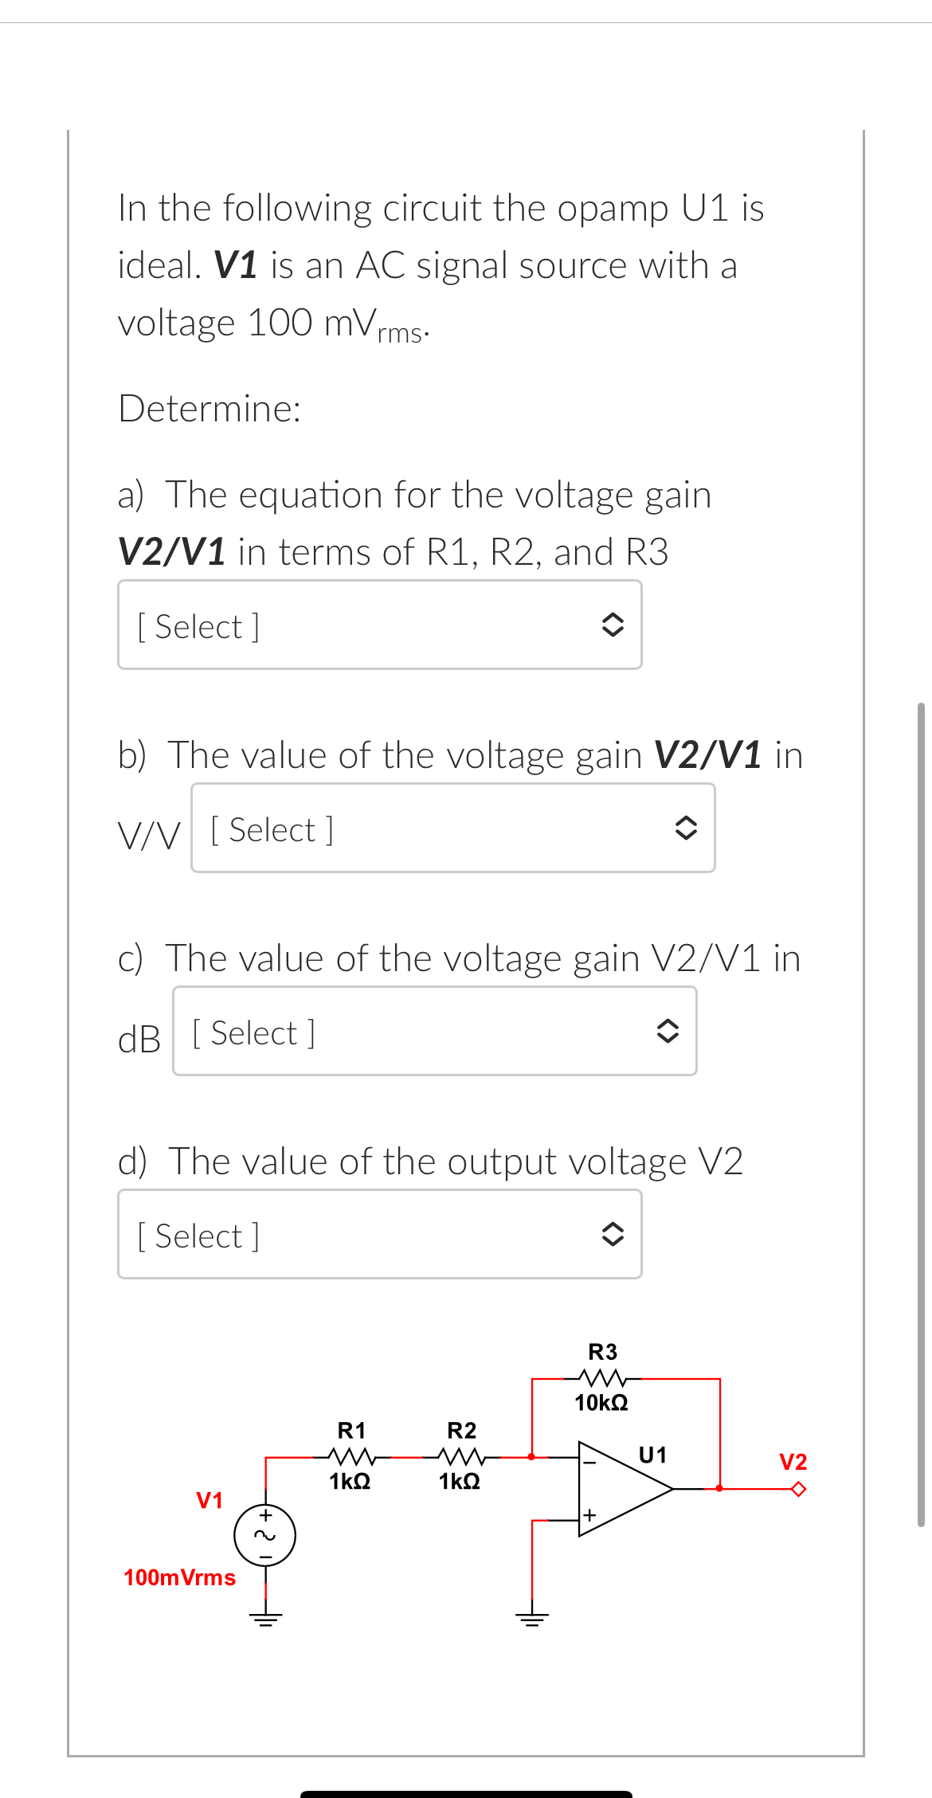Expand the chevron on part b's Select box
The image size is (932, 1798).
click(687, 828)
